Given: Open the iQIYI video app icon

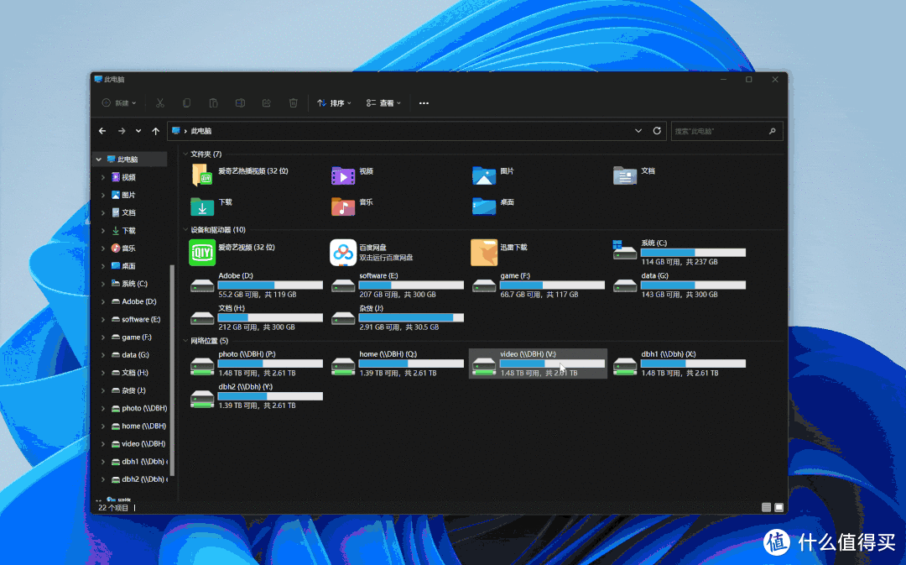Looking at the screenshot, I should tap(202, 252).
